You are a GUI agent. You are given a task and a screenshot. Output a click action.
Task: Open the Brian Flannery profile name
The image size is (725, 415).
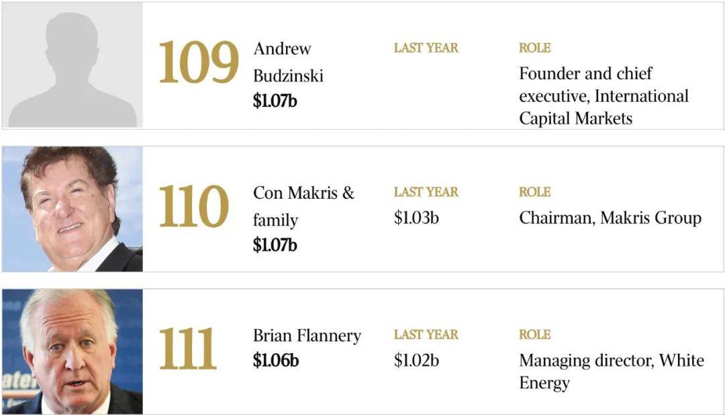(x=307, y=335)
